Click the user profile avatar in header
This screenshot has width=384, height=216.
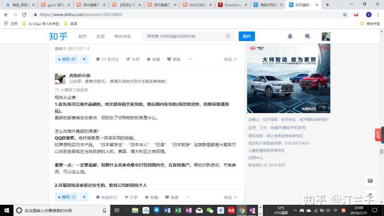pyautogui.click(x=325, y=36)
